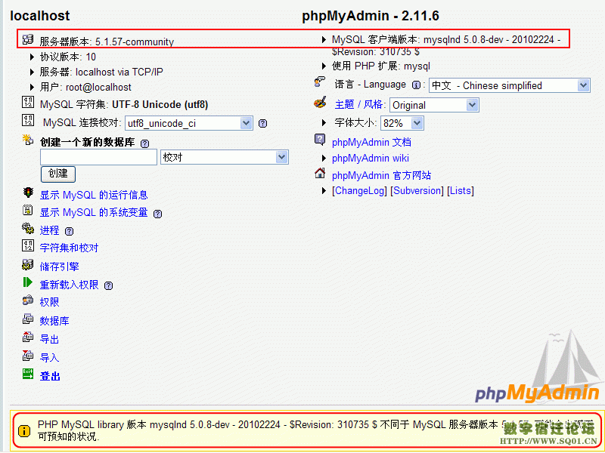Open the Original theme dropdown
The width and height of the screenshot is (605, 453).
pyautogui.click(x=434, y=105)
